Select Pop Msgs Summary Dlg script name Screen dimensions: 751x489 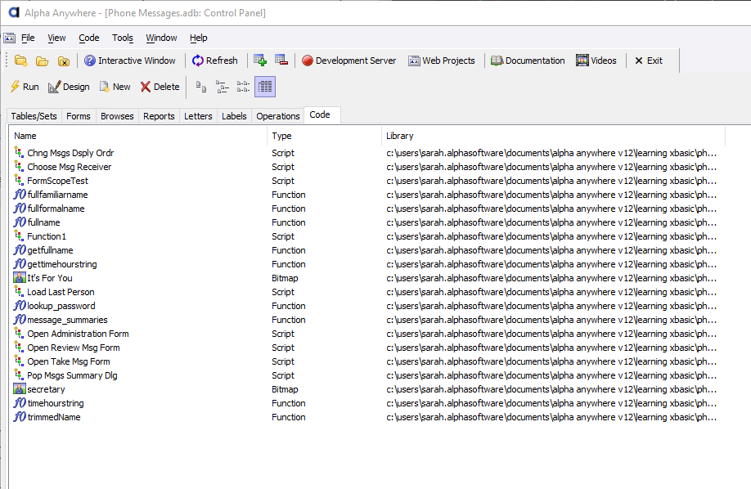[x=72, y=375]
